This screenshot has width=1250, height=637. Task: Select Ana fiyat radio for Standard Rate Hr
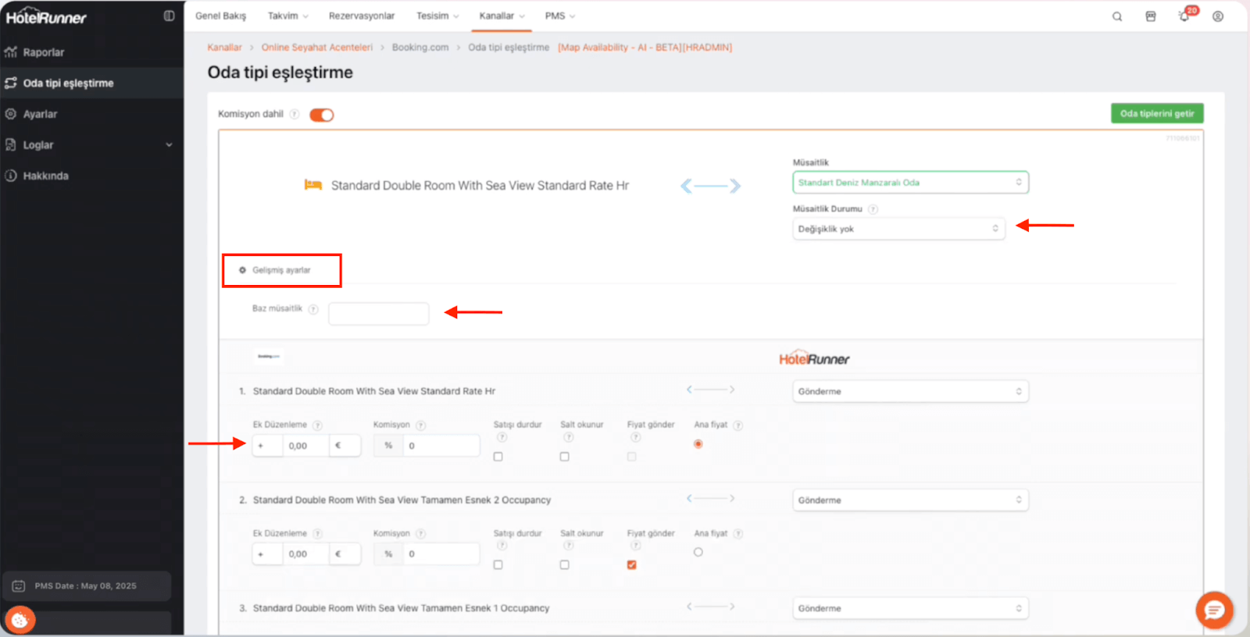698,444
